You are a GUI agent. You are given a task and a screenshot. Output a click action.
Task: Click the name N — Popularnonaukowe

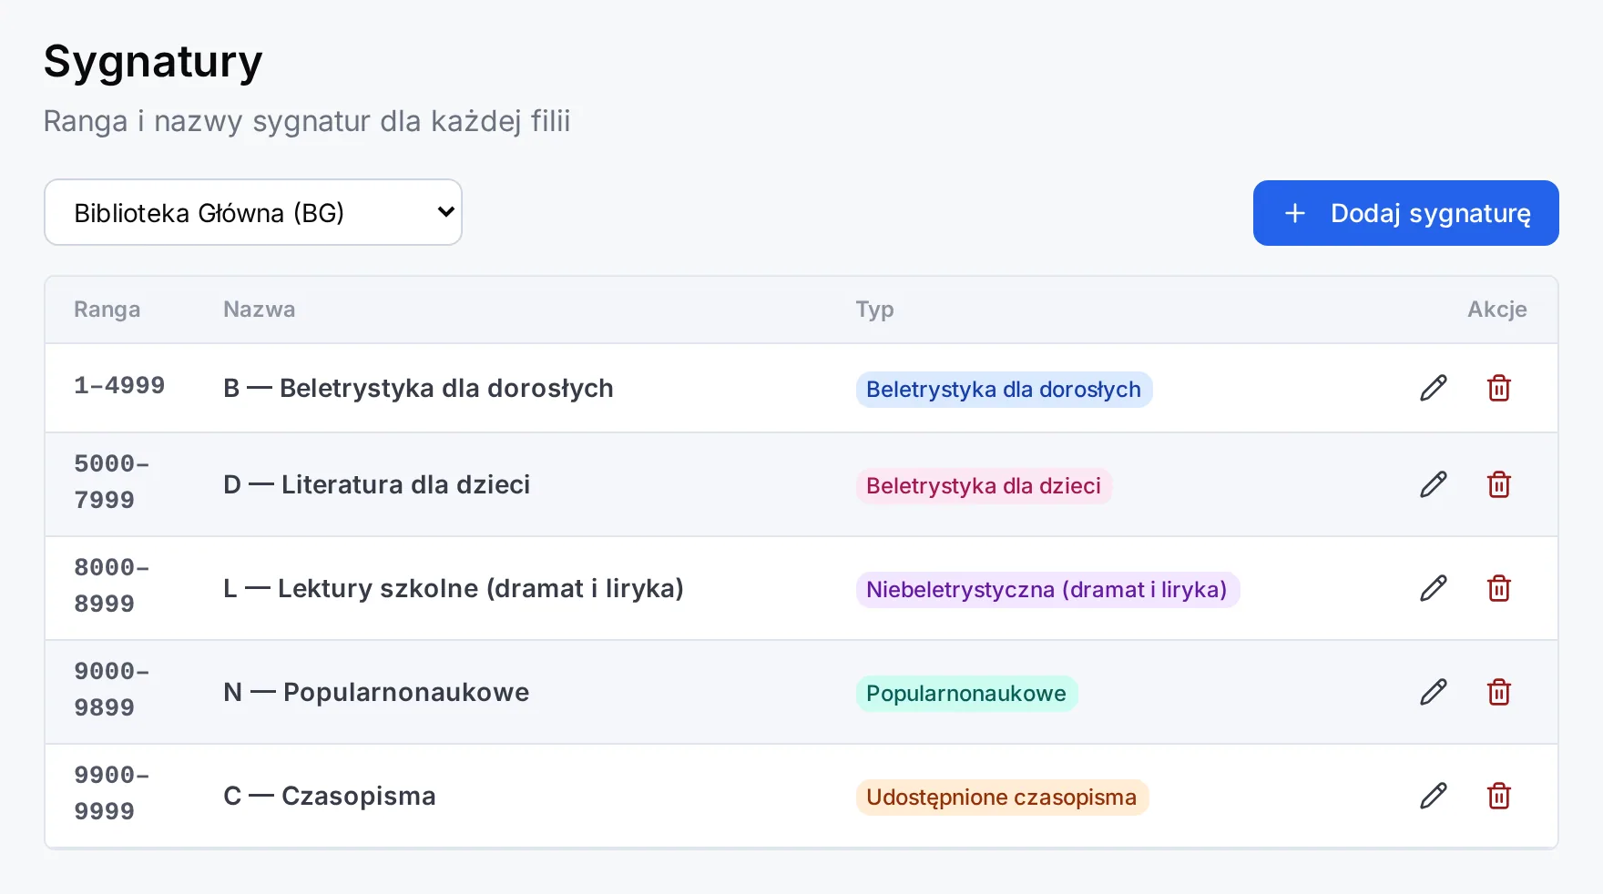tap(376, 692)
